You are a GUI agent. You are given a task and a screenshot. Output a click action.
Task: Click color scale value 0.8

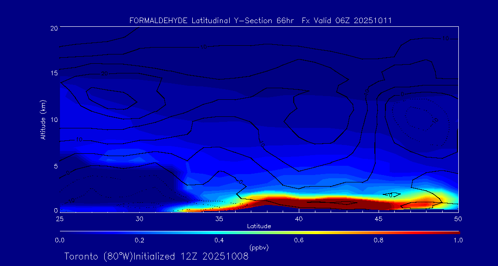[x=379, y=240]
